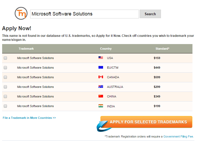Screen dimensions: 197x141
Task: Click the $299 price
Action: (157, 87)
